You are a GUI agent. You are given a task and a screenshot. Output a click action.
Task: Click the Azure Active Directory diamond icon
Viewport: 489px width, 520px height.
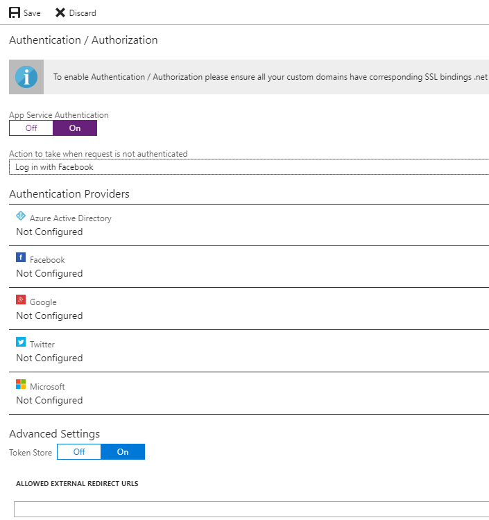pos(21,216)
